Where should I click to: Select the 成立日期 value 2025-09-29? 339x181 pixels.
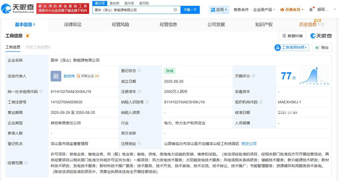[174, 81]
